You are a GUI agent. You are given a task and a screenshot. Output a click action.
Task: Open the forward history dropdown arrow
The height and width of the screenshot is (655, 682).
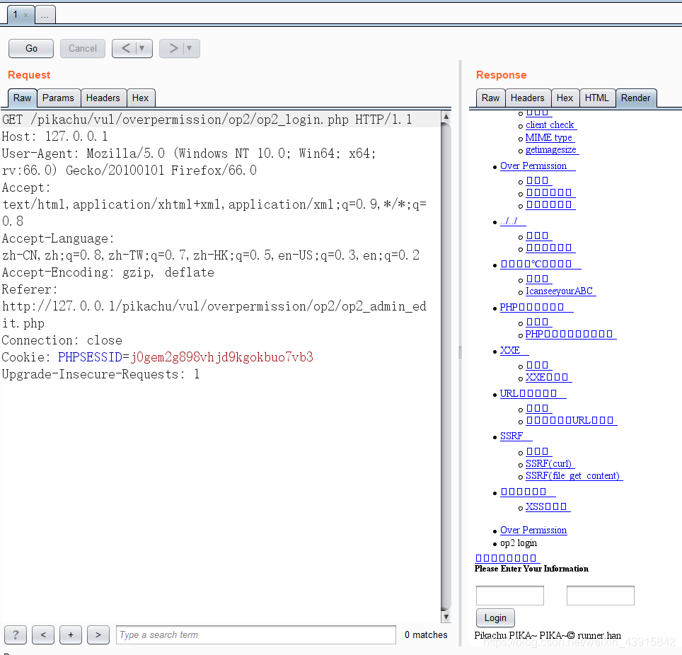[x=189, y=48]
